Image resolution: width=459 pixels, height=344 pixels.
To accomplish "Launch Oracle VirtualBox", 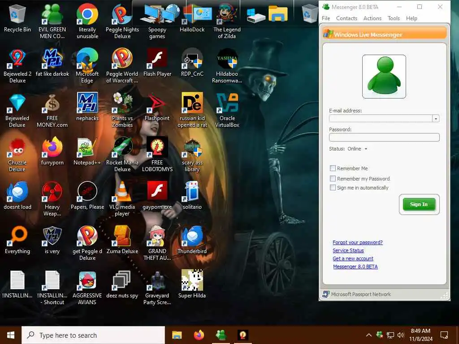I will click(227, 111).
